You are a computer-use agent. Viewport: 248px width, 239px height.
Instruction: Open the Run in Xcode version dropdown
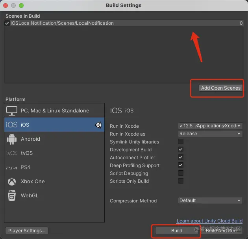click(210, 126)
